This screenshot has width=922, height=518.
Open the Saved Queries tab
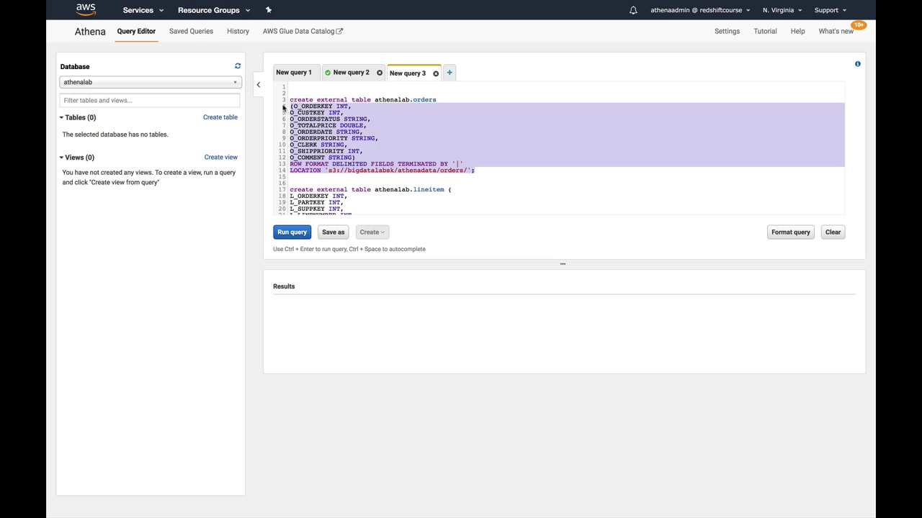(x=191, y=31)
